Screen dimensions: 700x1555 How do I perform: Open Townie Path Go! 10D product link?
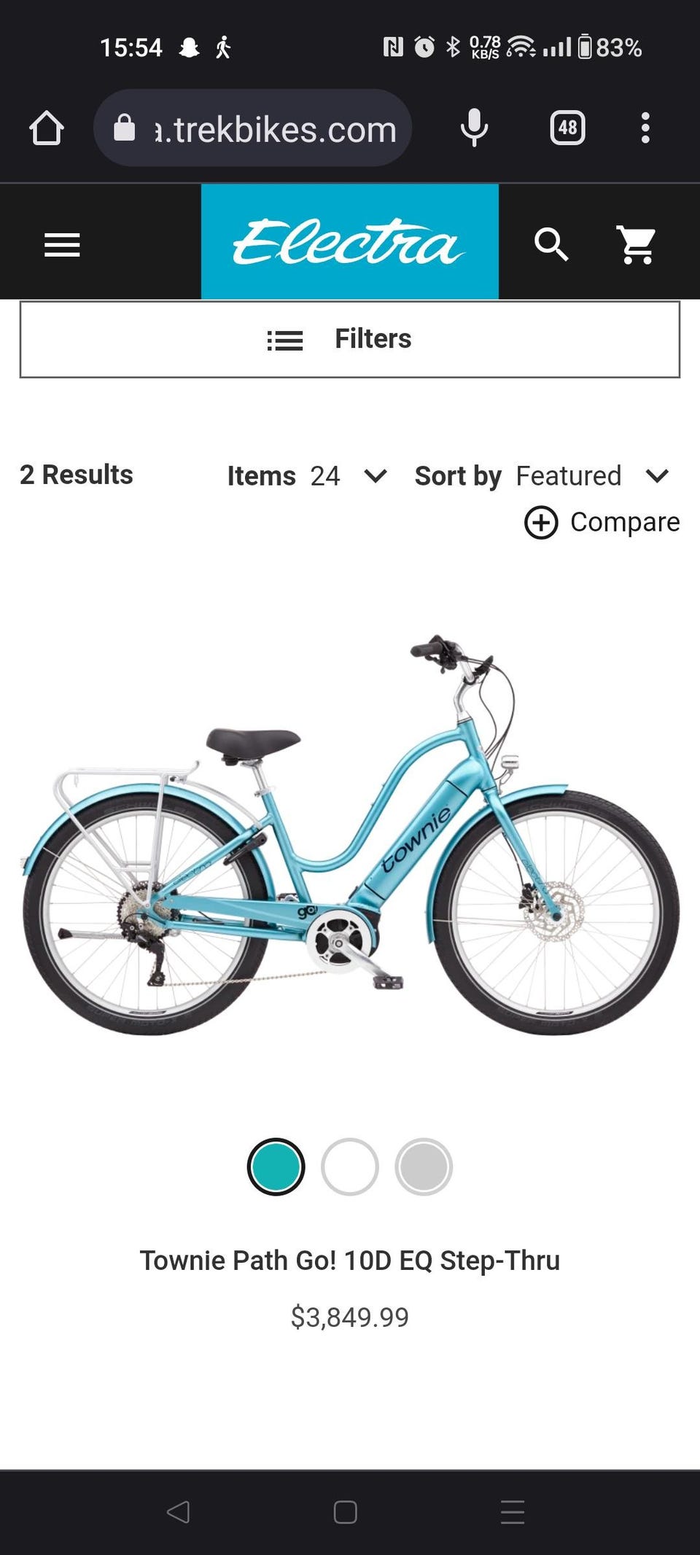(350, 1260)
